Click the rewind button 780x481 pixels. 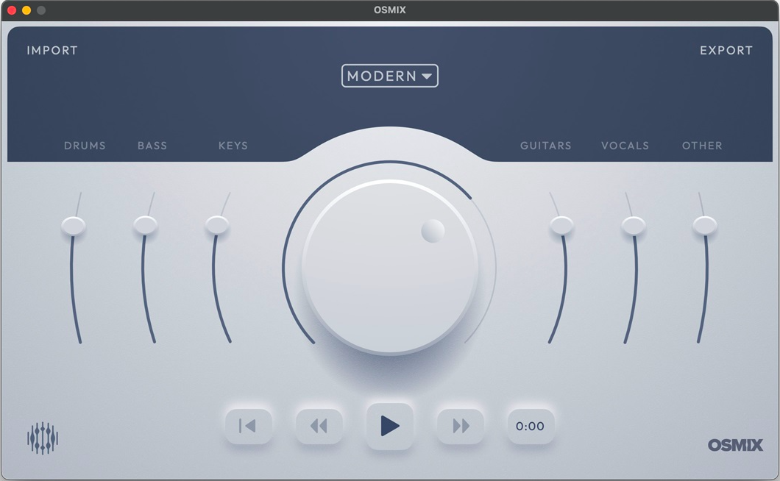click(x=319, y=427)
